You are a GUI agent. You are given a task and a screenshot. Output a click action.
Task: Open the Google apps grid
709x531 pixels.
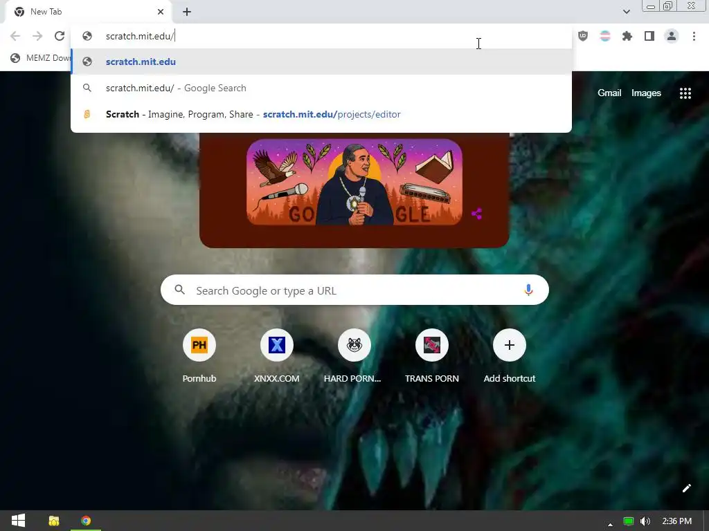[685, 93]
